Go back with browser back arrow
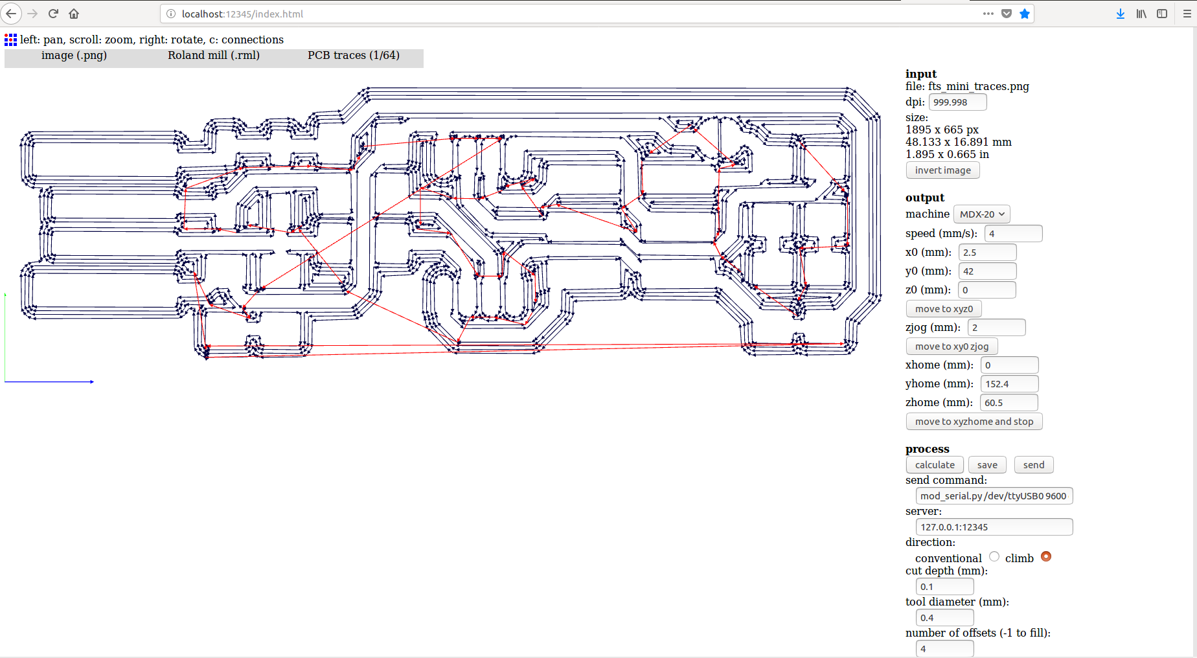 coord(11,14)
